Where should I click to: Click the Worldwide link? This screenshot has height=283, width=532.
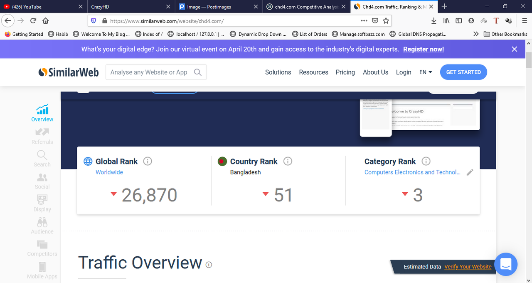point(109,172)
